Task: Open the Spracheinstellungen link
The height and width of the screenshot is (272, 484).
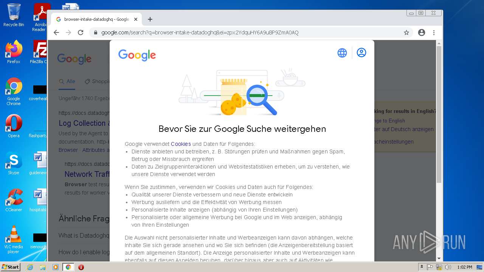Action: coord(394,142)
